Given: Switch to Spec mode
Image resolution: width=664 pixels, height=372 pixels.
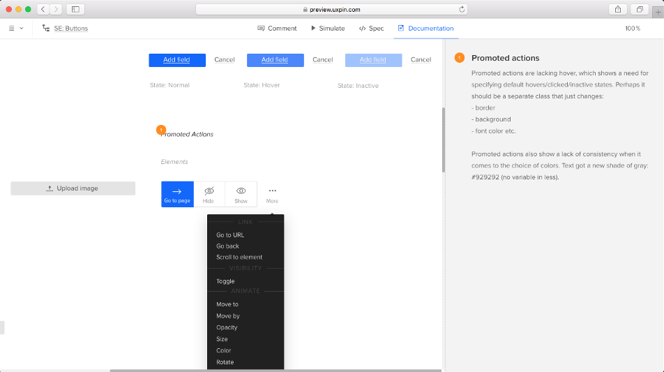Looking at the screenshot, I should click(x=371, y=29).
